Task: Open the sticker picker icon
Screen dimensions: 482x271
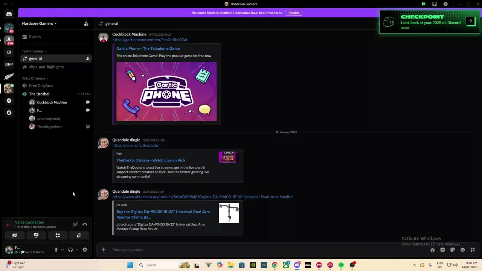Action: point(453,250)
